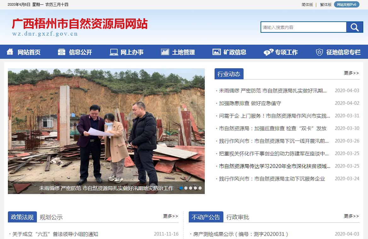
Task: Click the magnifying glass search button
Action: 354,27
